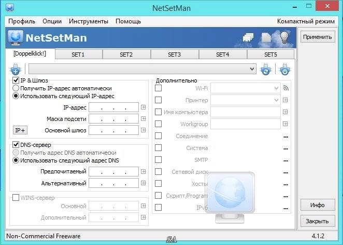Switch to the SET4 tab
This screenshot has height=245, width=343.
pos(222,55)
